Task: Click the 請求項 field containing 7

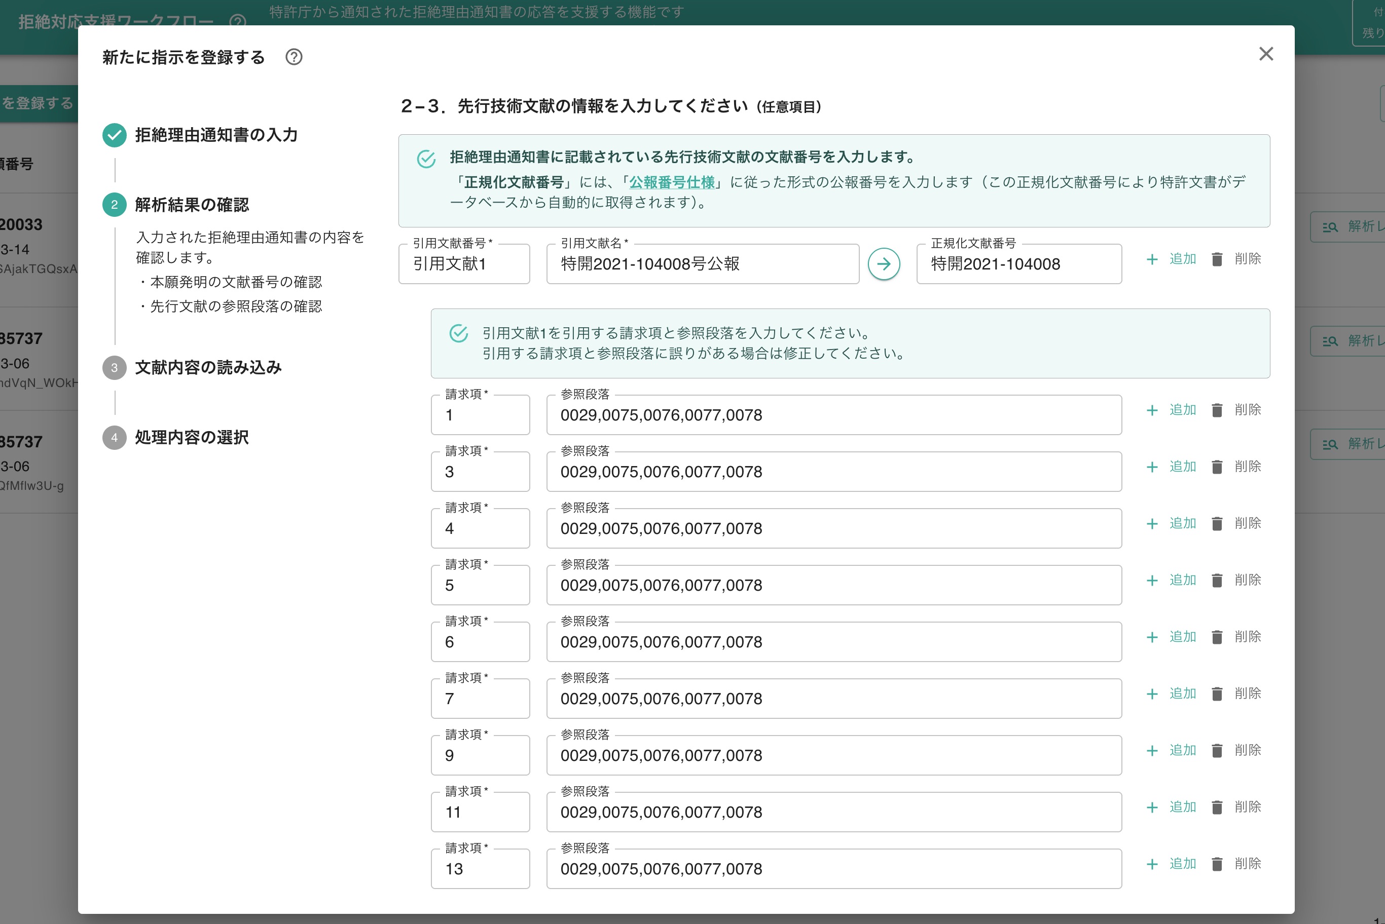Action: (481, 698)
